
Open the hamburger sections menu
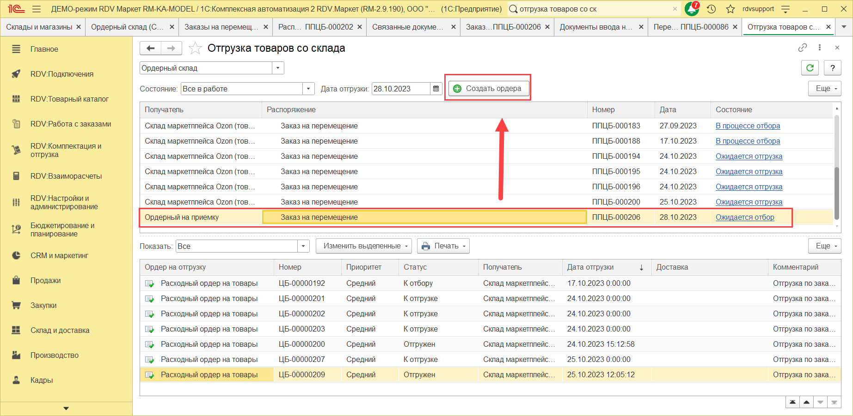pos(37,9)
